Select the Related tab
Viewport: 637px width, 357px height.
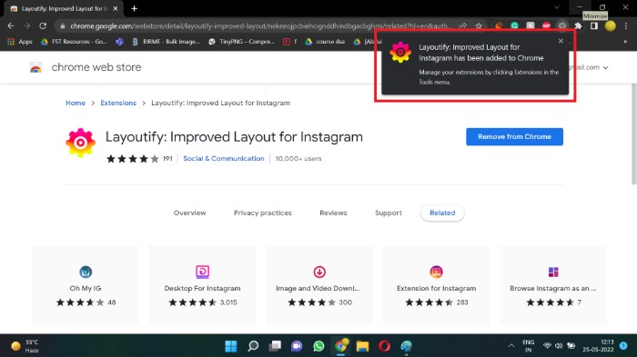(442, 213)
